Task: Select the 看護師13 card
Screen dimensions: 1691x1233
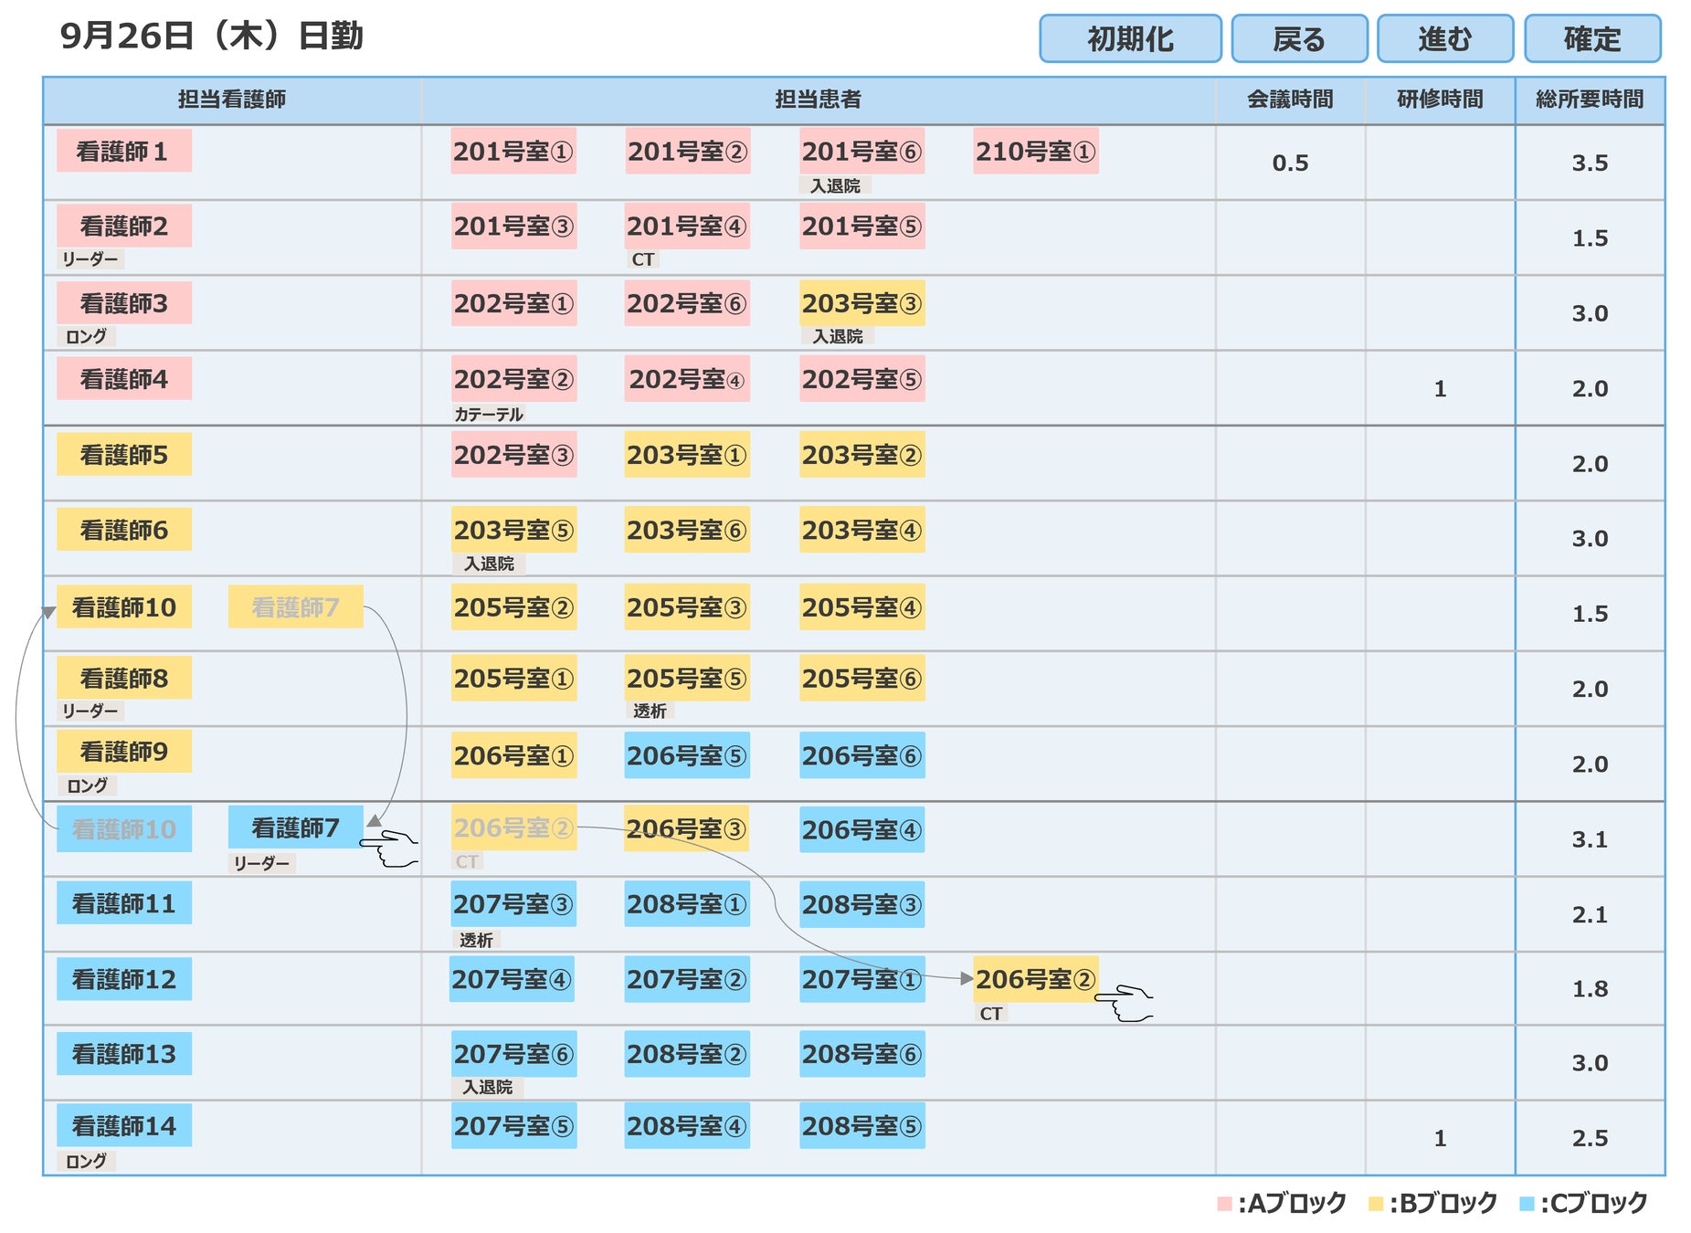Action: click(124, 1053)
